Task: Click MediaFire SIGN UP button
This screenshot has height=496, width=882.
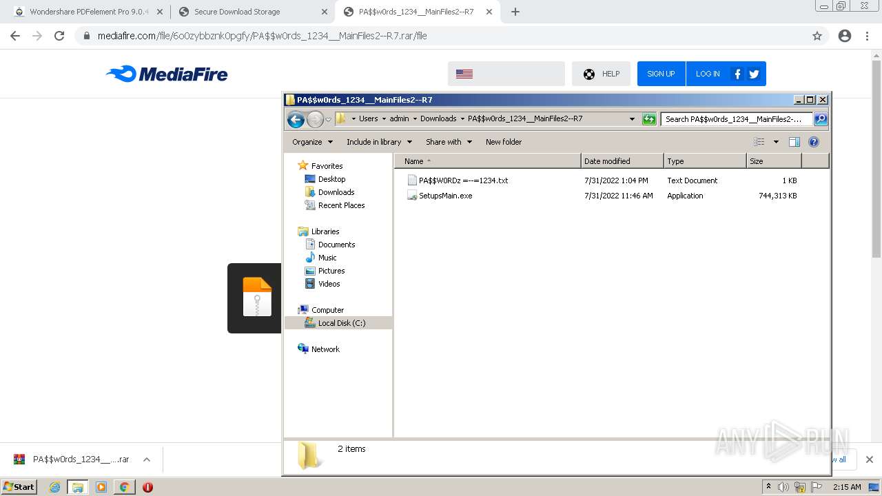Action: 661,74
